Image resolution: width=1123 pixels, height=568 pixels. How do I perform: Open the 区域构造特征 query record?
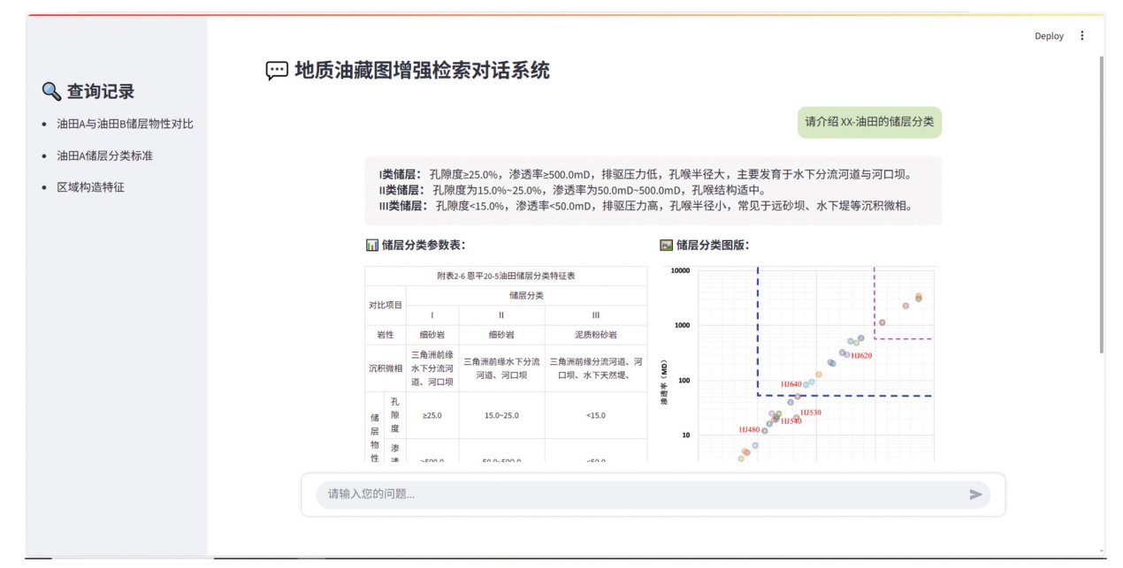tap(90, 187)
